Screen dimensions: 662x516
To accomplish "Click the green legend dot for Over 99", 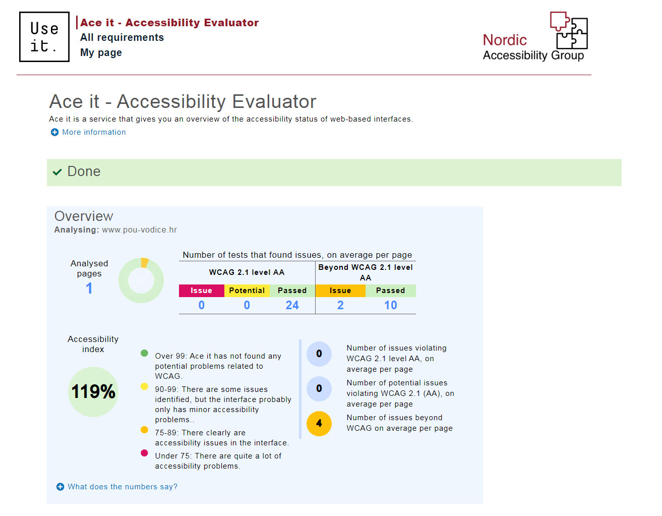I will 144,353.
